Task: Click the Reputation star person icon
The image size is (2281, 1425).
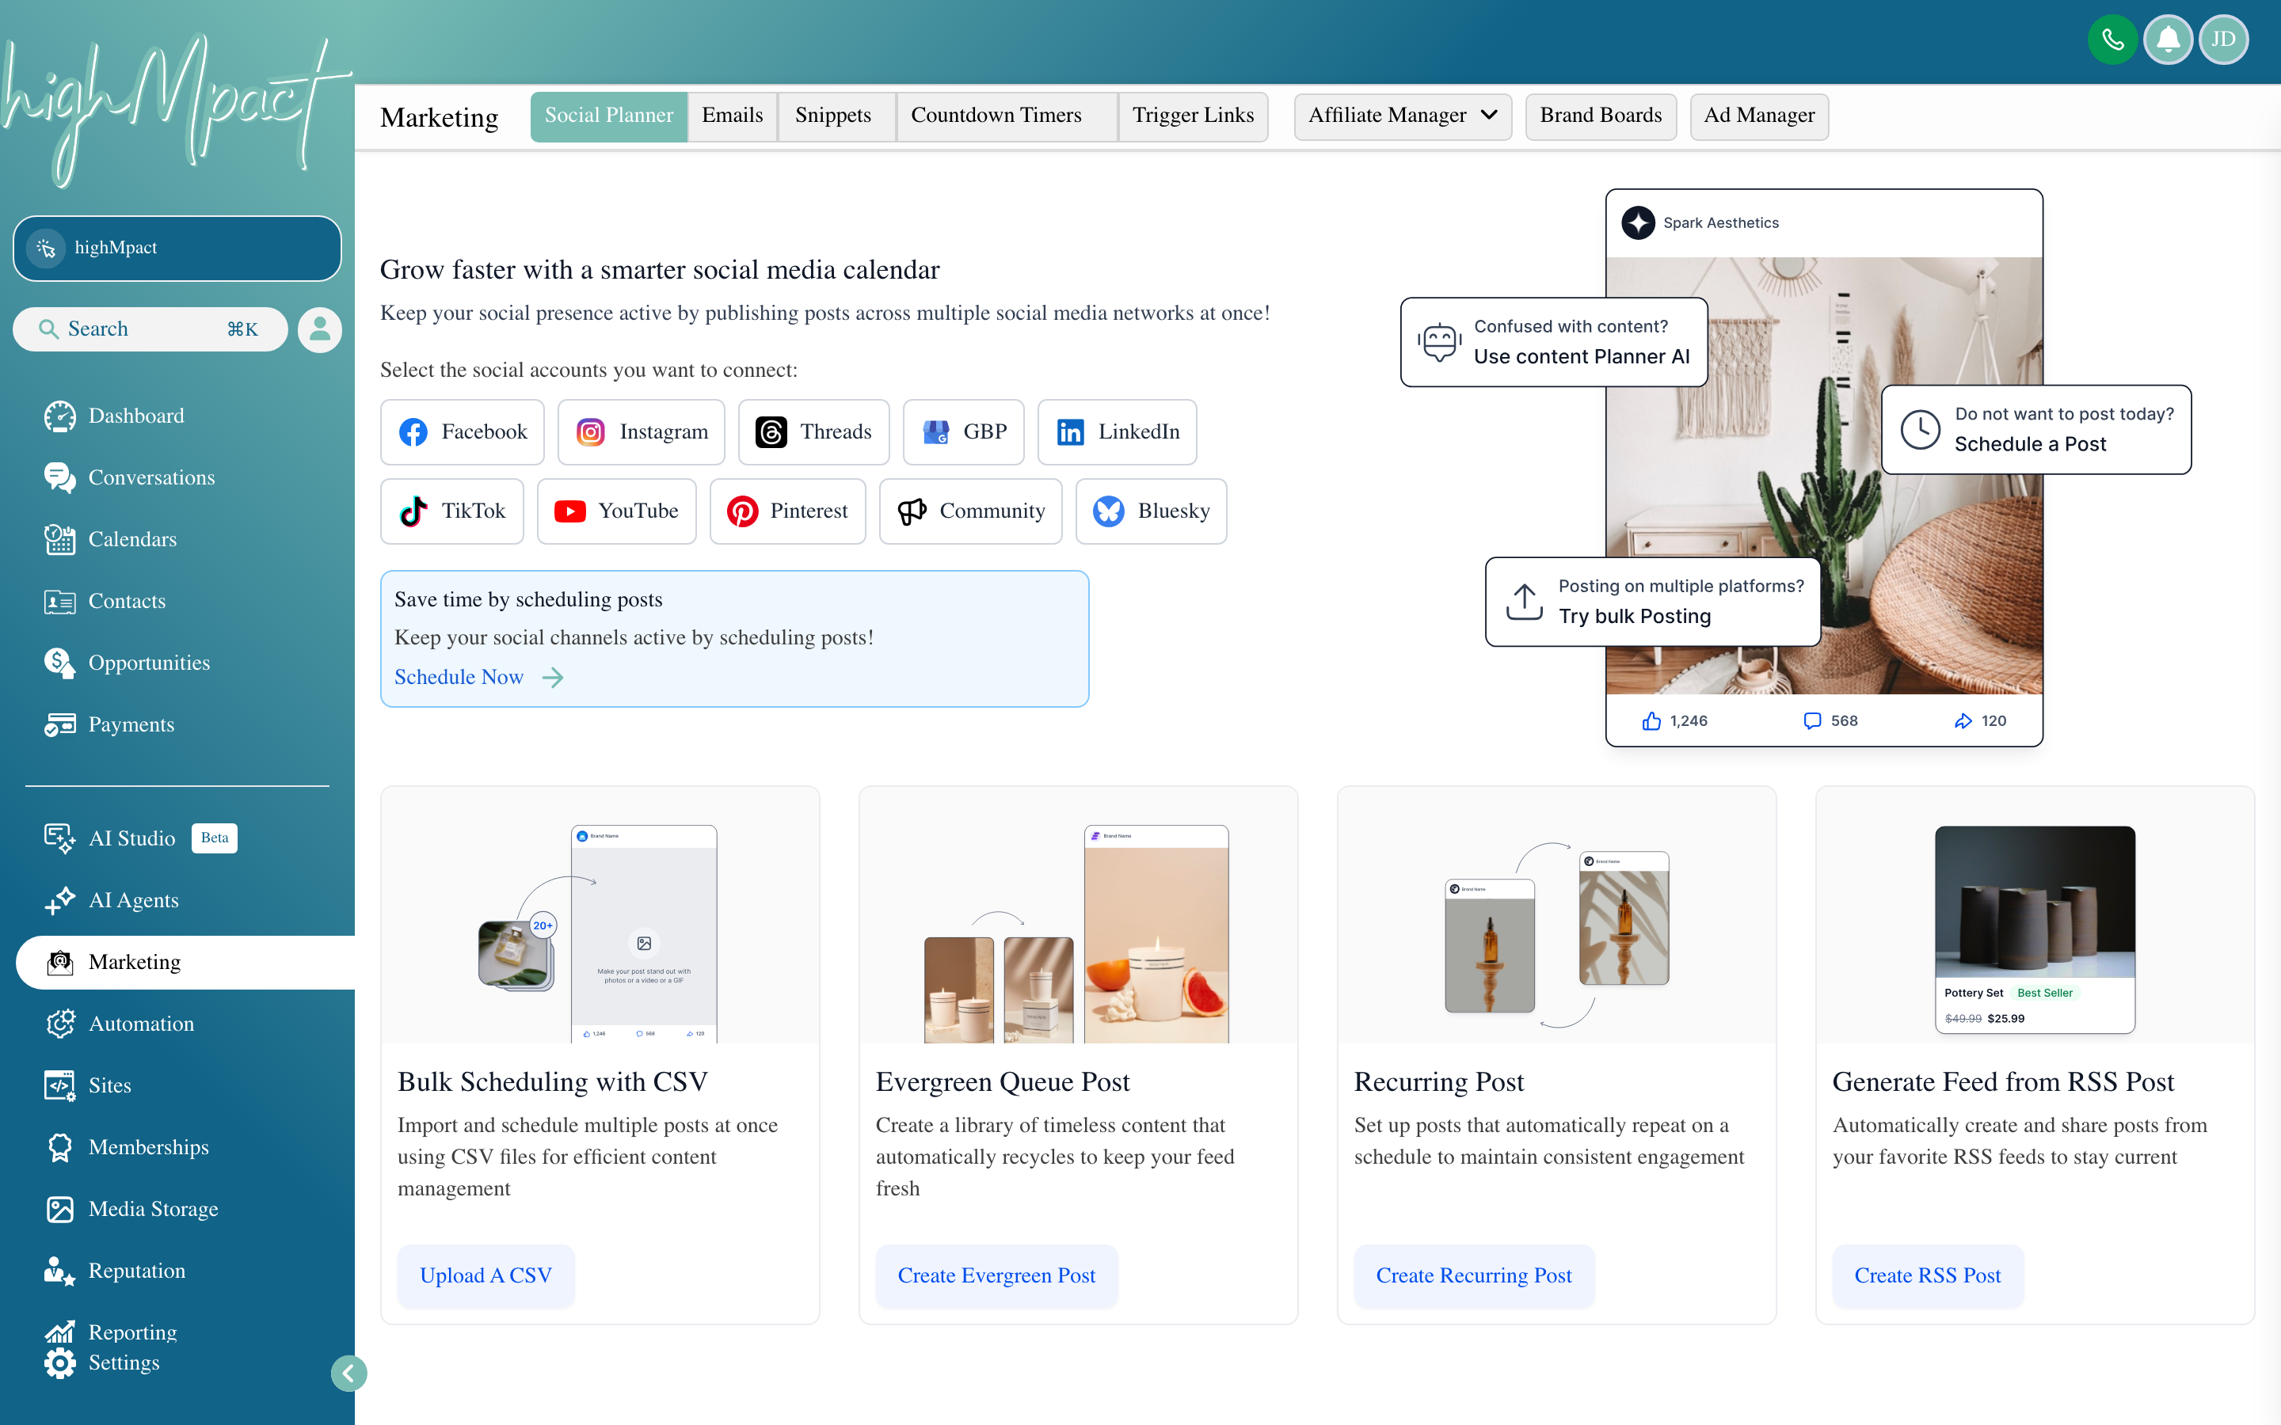Action: 59,1271
